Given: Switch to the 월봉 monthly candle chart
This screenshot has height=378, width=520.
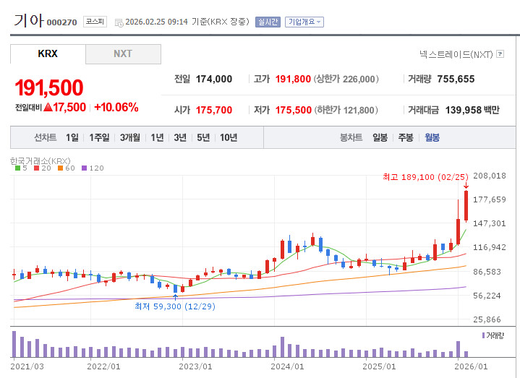Looking at the screenshot, I should tap(432, 137).
